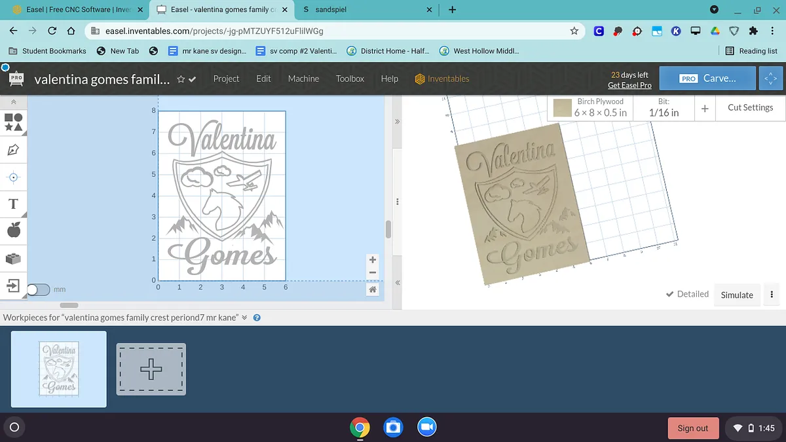Click the Get Easel Pro link
786x442 pixels.
pos(629,85)
